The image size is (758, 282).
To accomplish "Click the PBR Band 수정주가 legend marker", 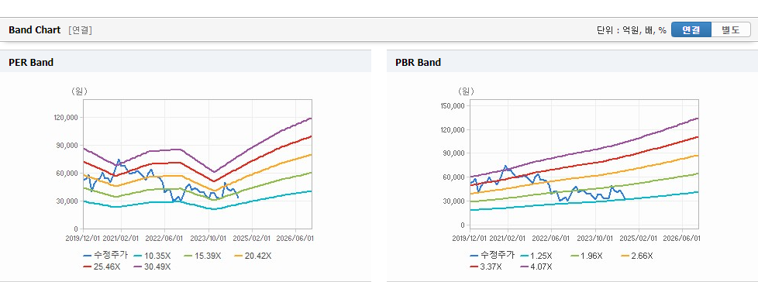I will (x=474, y=256).
